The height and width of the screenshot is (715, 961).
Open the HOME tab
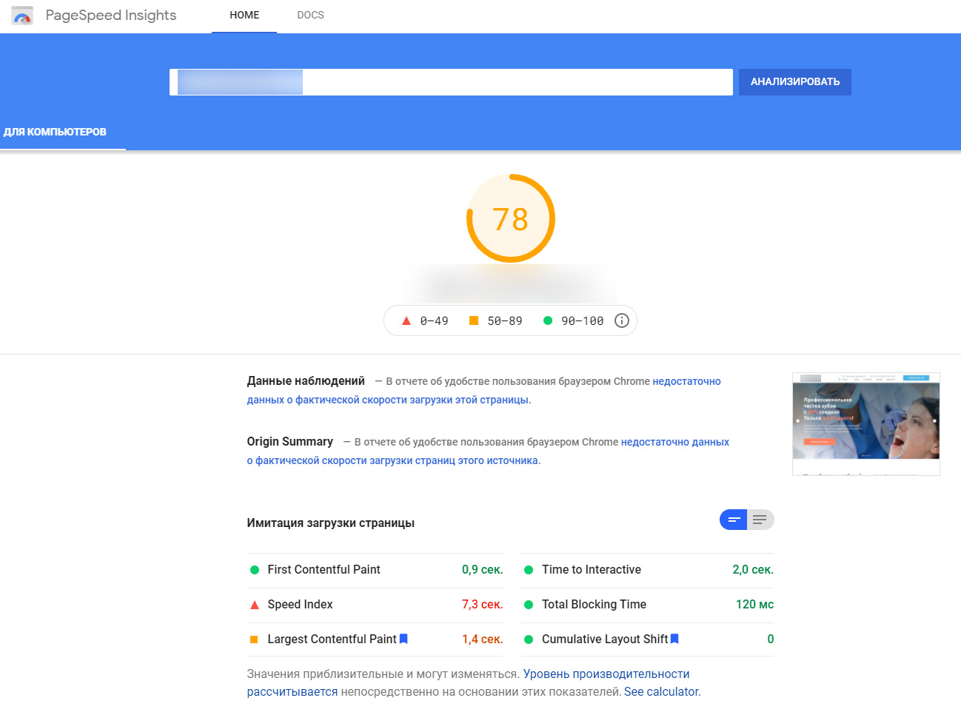(x=244, y=16)
